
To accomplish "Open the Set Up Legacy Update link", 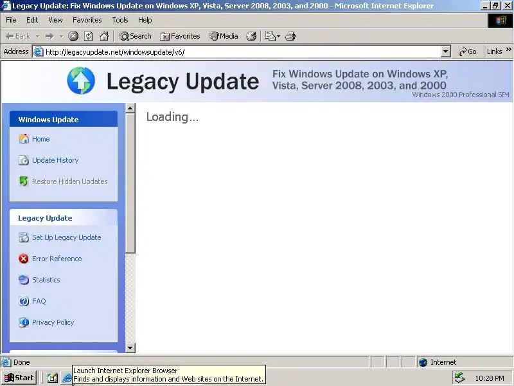I will pos(67,237).
